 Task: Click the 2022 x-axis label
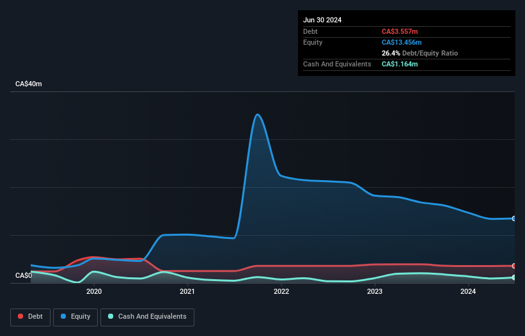tap(281, 291)
